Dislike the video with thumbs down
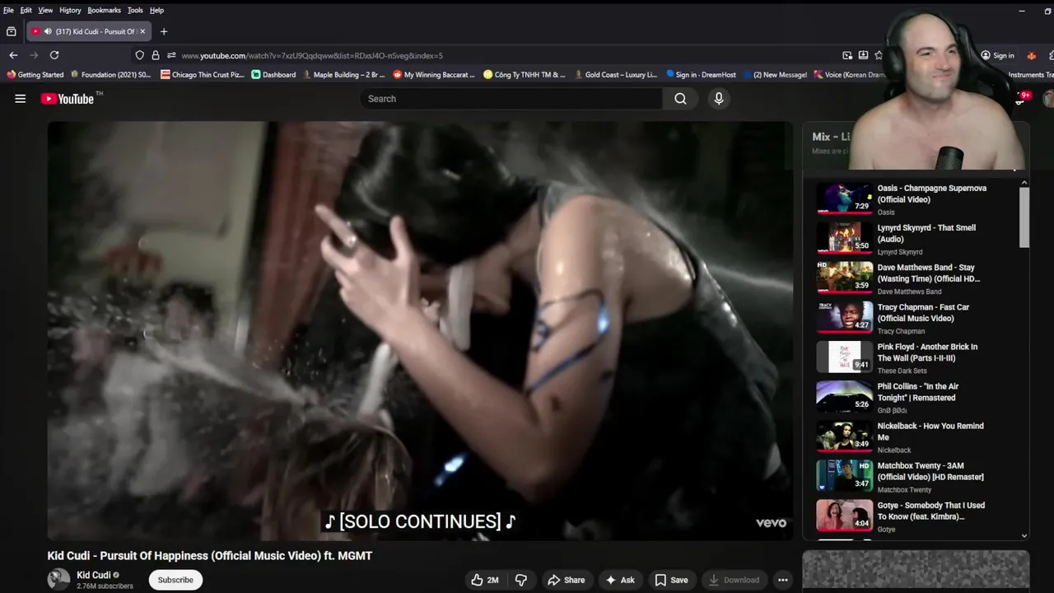1054x593 pixels. (x=521, y=580)
